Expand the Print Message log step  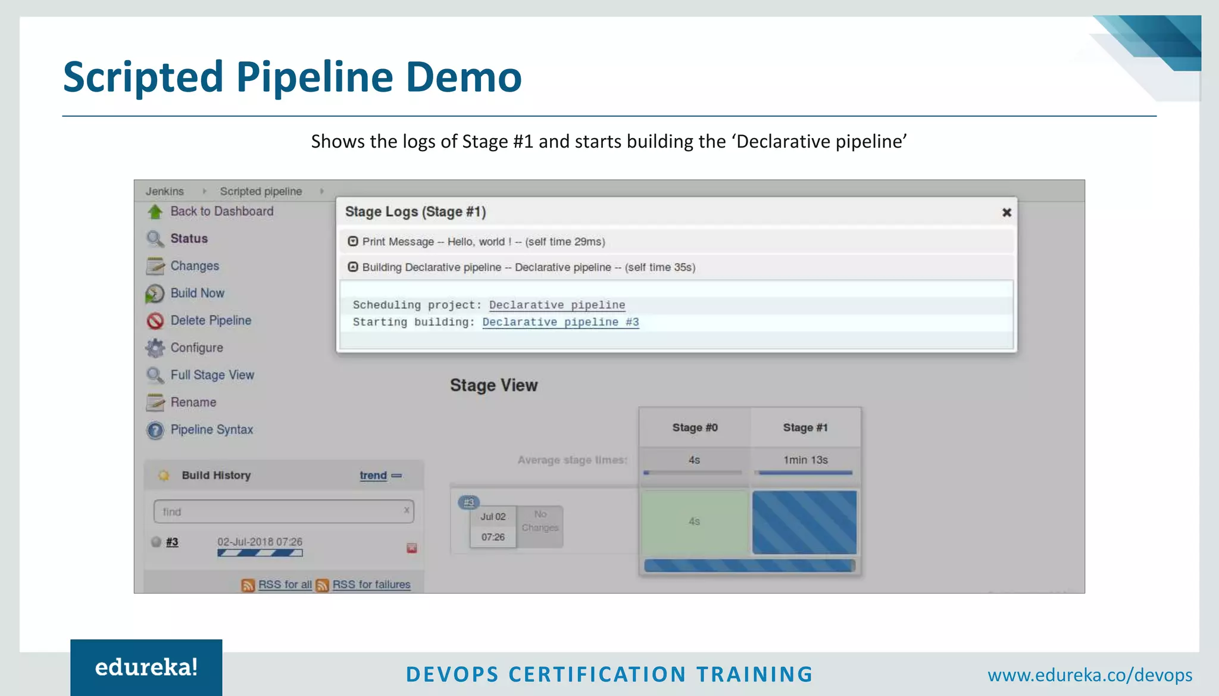tap(353, 241)
